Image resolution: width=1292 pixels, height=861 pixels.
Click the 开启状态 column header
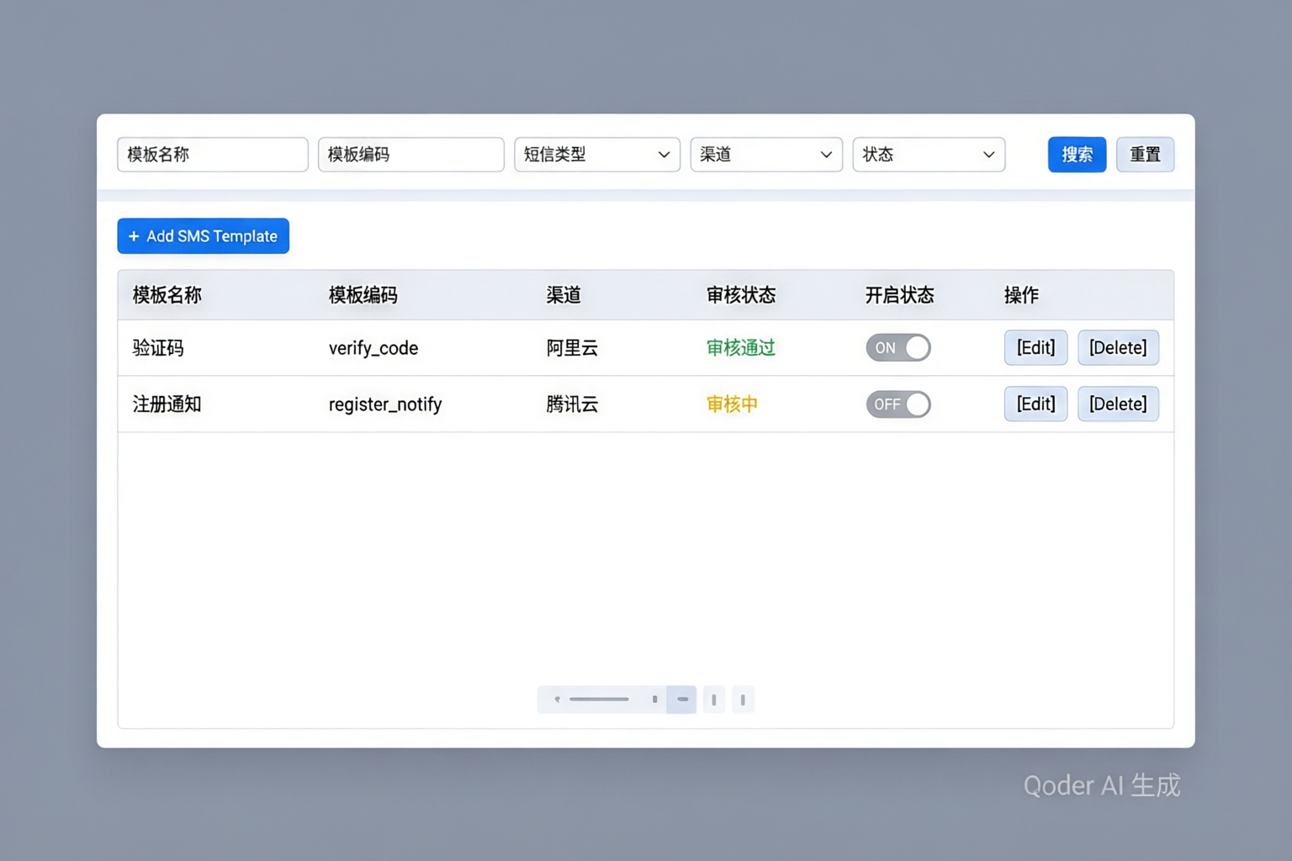(x=899, y=295)
